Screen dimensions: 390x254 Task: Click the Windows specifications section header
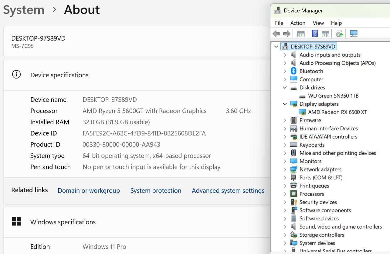coord(63,222)
